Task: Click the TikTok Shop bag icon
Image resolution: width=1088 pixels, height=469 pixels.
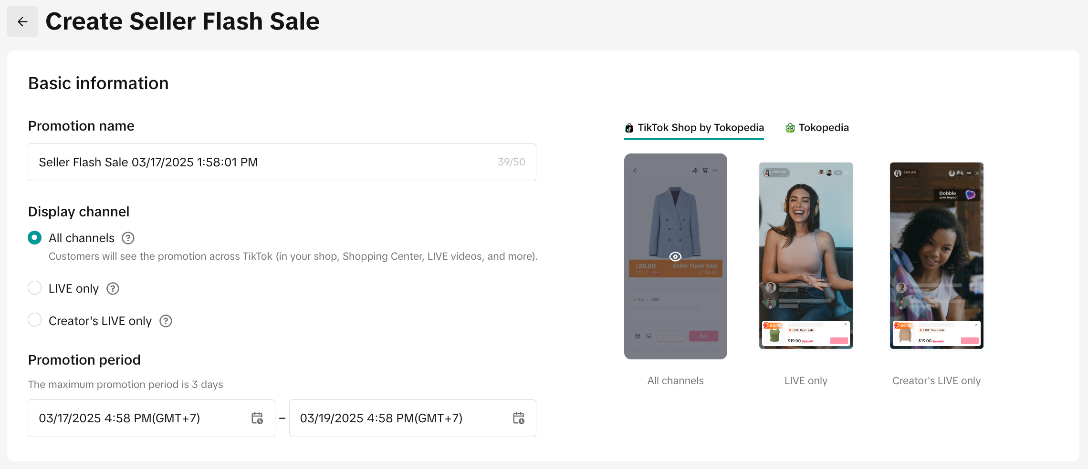Action: tap(629, 128)
